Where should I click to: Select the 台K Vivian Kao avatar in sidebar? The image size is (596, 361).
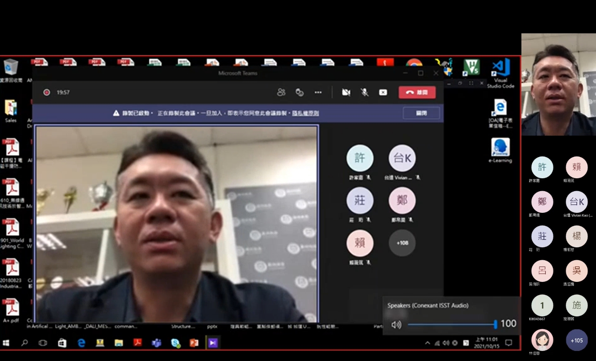577,202
